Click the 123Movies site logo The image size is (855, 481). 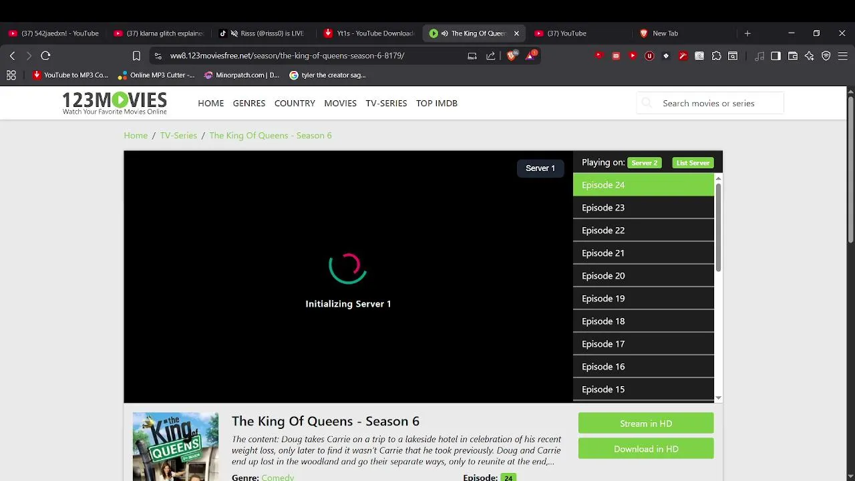click(115, 103)
